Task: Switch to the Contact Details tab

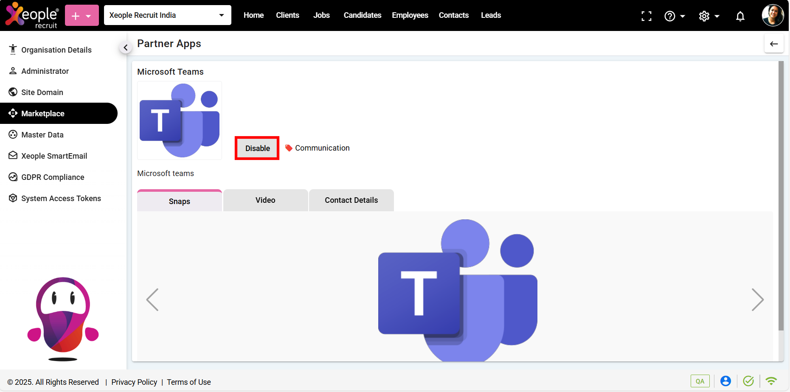Action: (351, 200)
